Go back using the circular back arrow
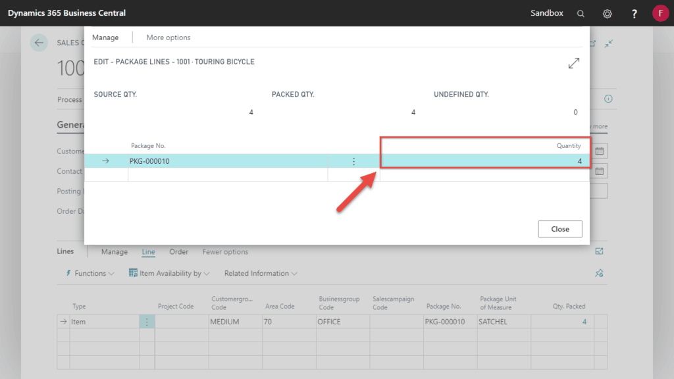 pos(39,43)
